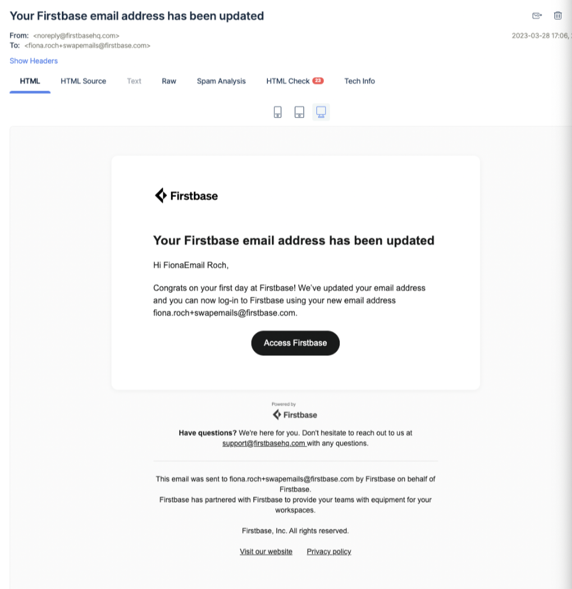Open the Tech Info tab
Viewport: 572px width, 589px height.
point(360,81)
